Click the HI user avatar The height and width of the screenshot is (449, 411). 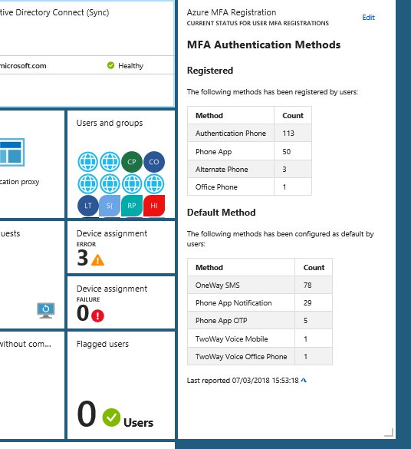coord(154,206)
